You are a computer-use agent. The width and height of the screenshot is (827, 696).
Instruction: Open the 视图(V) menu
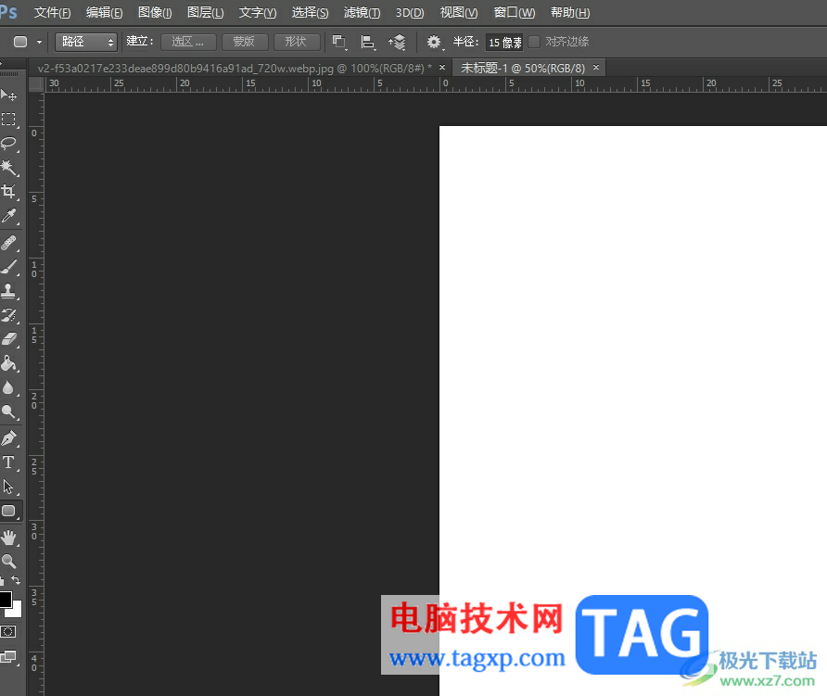[459, 12]
